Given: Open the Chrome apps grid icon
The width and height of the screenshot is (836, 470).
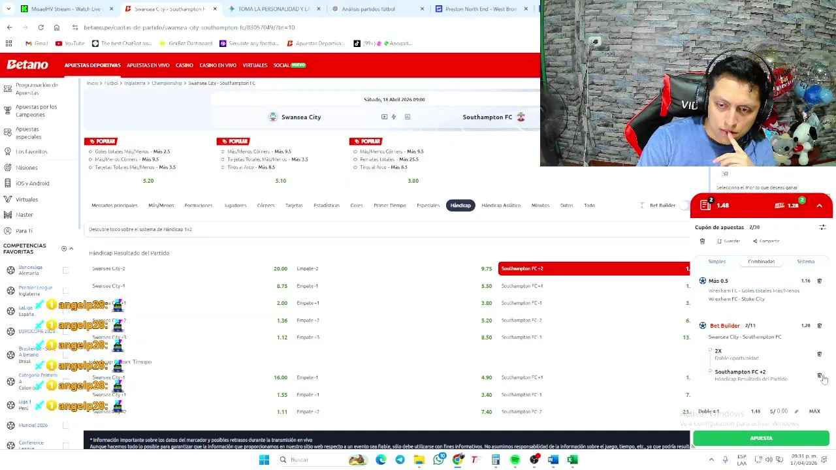Looking at the screenshot, I should point(8,43).
